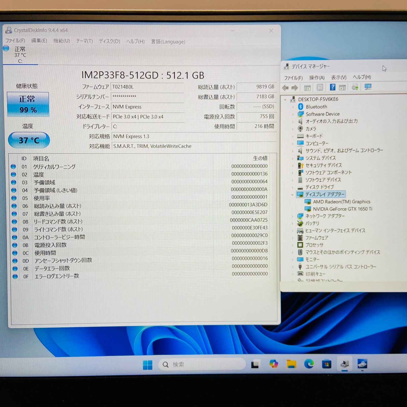
Task: Open Microsoft Store from the taskbar
Action: point(326,364)
